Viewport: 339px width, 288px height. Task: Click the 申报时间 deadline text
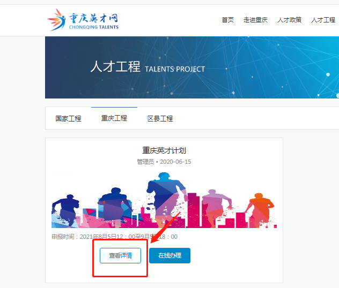[114, 237]
